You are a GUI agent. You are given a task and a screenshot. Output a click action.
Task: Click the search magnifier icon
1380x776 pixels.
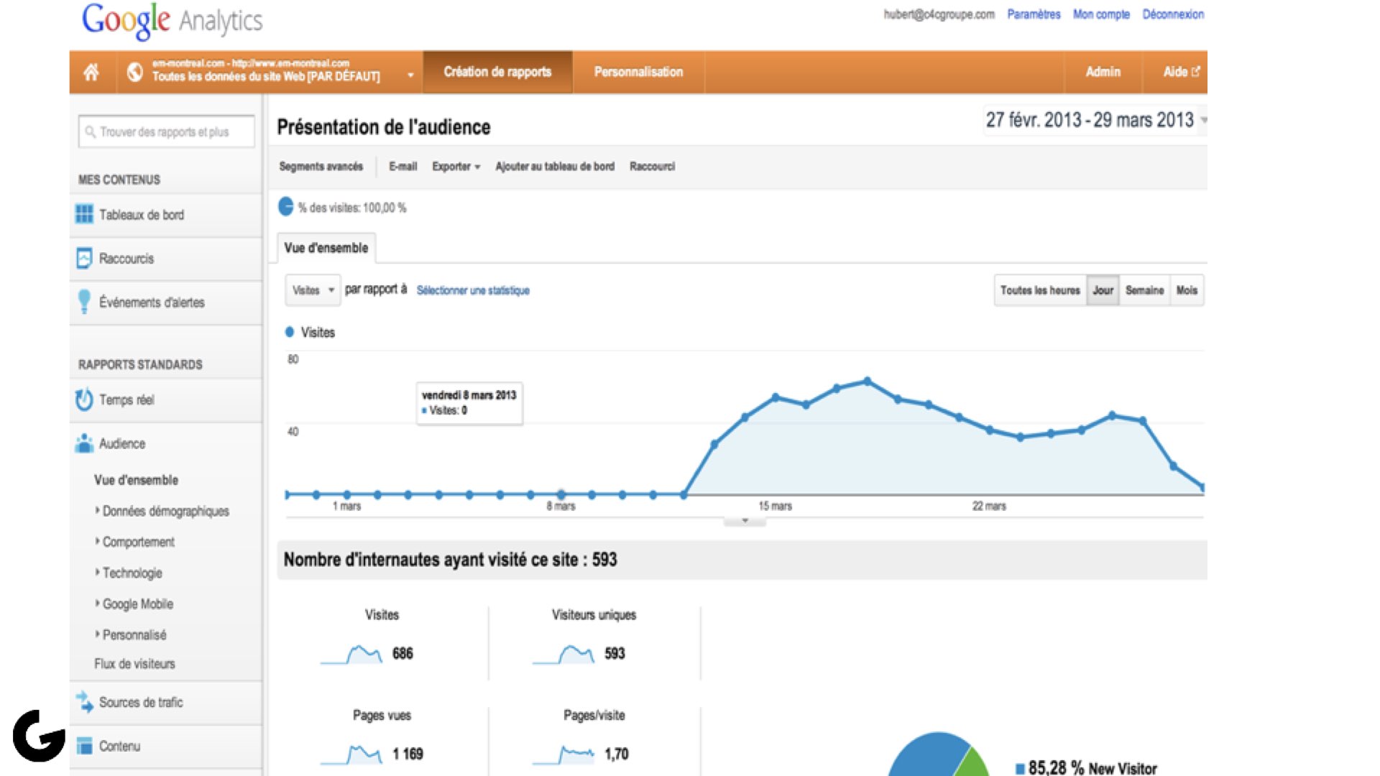[x=91, y=131]
